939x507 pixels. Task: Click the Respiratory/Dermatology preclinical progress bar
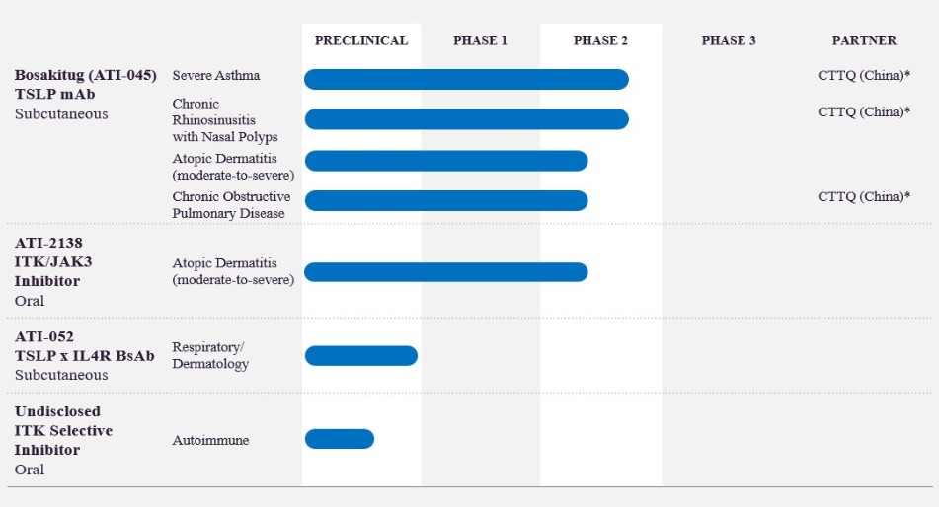tap(361, 356)
